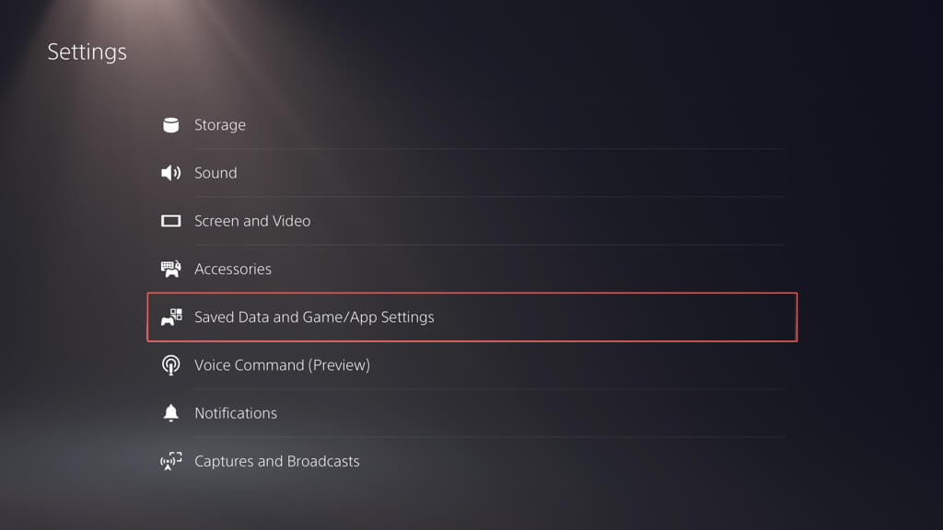Click the Sound speaker icon

(170, 173)
